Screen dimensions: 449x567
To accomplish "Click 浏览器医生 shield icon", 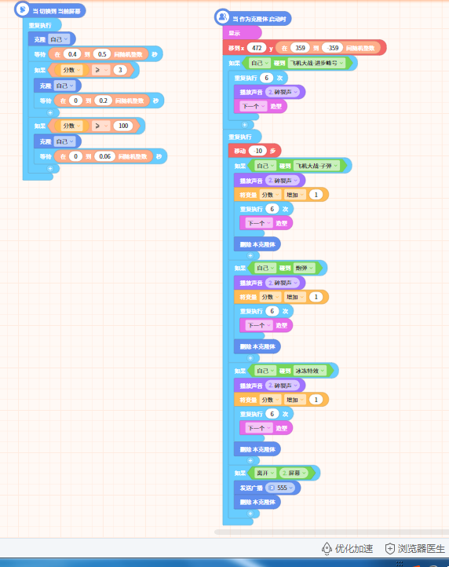I will (x=389, y=549).
